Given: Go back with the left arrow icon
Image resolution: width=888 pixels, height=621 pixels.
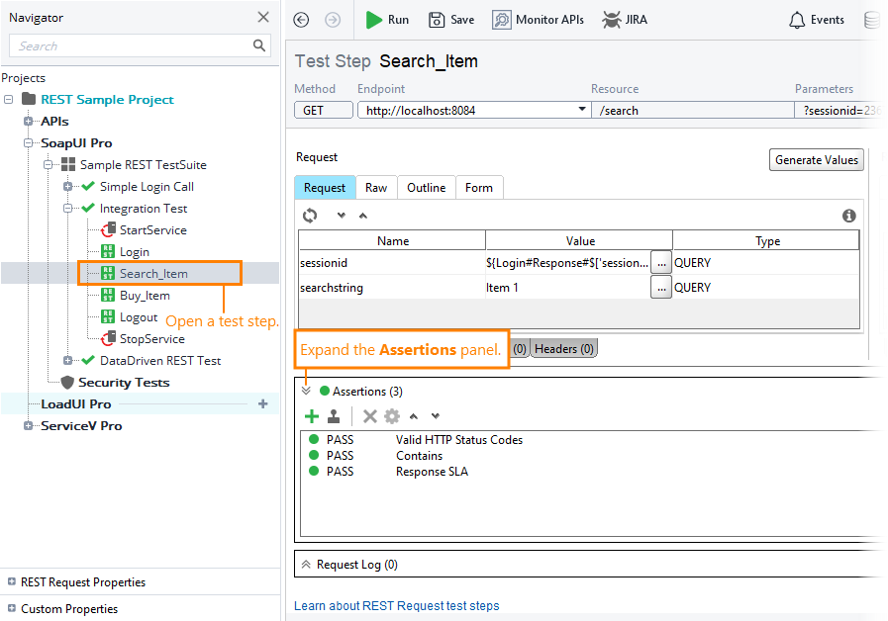Looking at the screenshot, I should (x=301, y=20).
